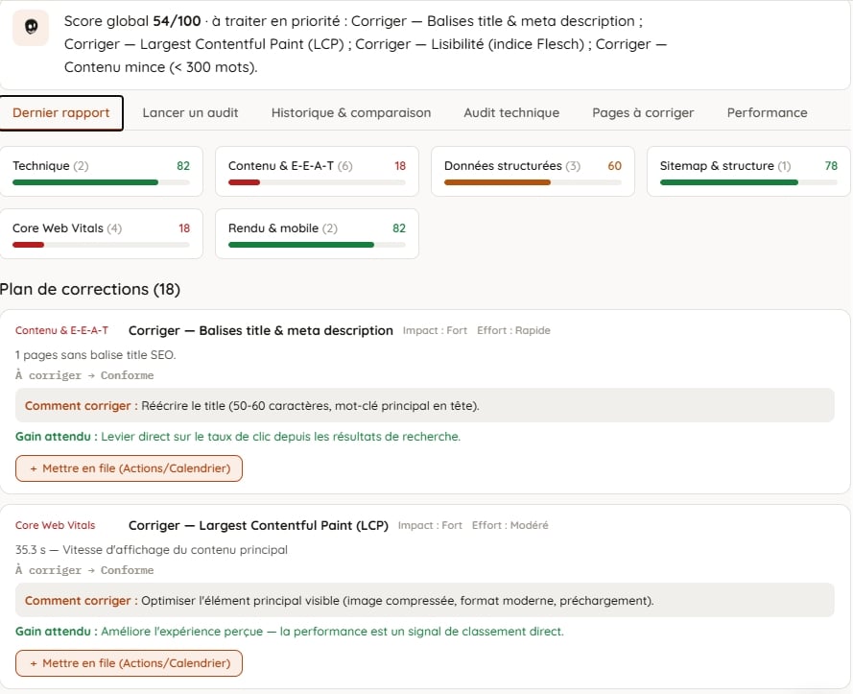This screenshot has height=694, width=853.
Task: Open Historique & comparaison tab
Action: pyautogui.click(x=351, y=112)
